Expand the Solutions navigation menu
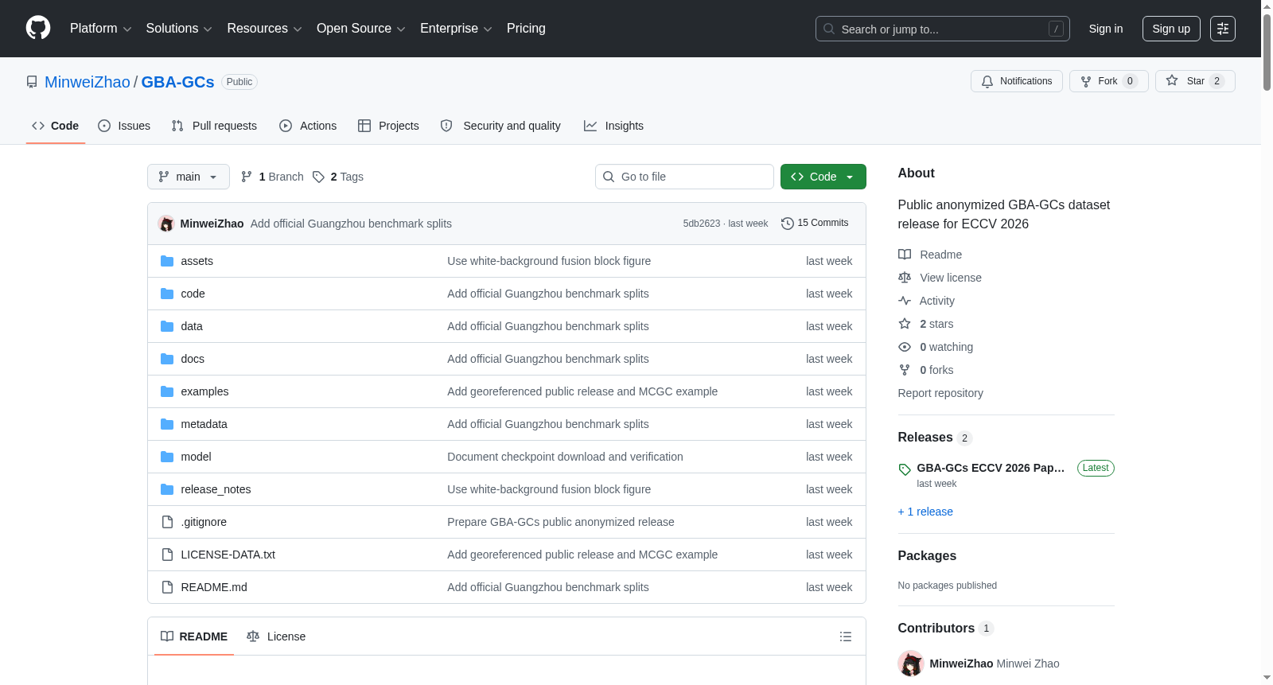Image resolution: width=1273 pixels, height=685 pixels. coord(179,29)
